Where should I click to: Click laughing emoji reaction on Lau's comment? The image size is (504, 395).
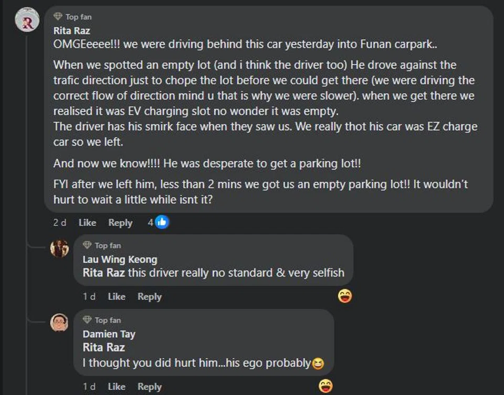[x=345, y=296]
